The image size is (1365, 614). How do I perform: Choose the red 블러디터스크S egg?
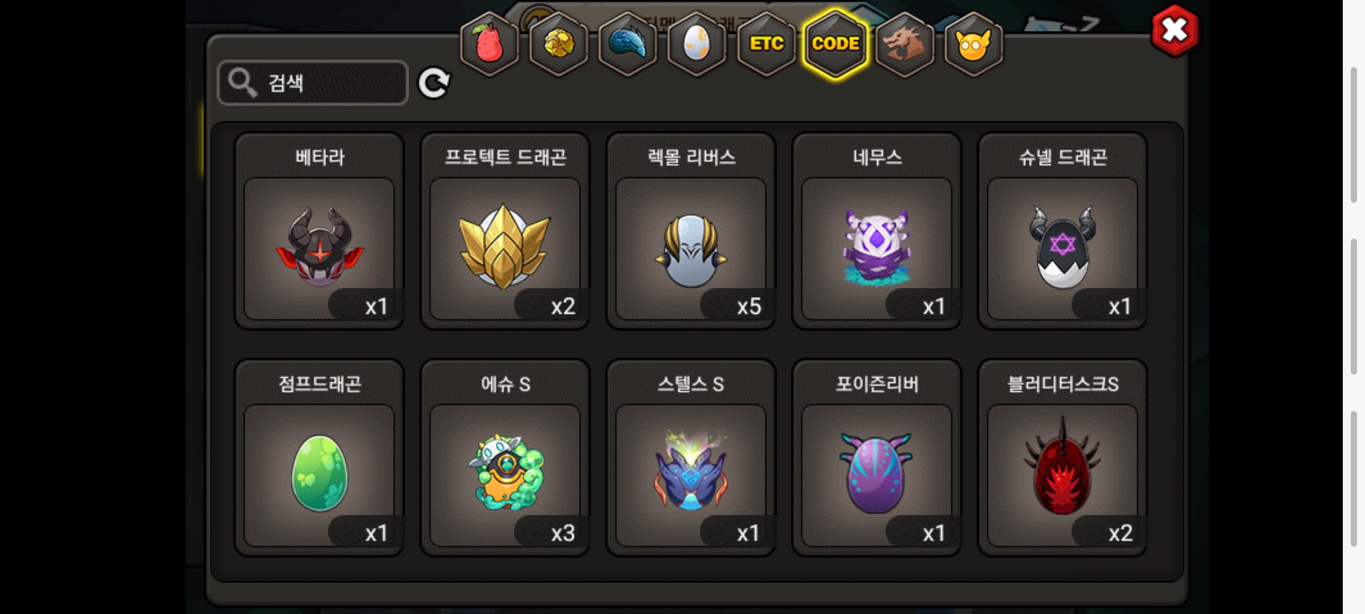click(1062, 458)
